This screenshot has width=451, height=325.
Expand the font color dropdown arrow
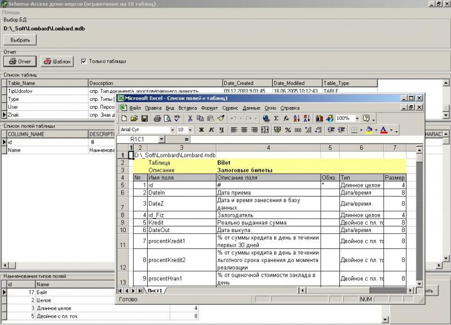click(x=391, y=130)
